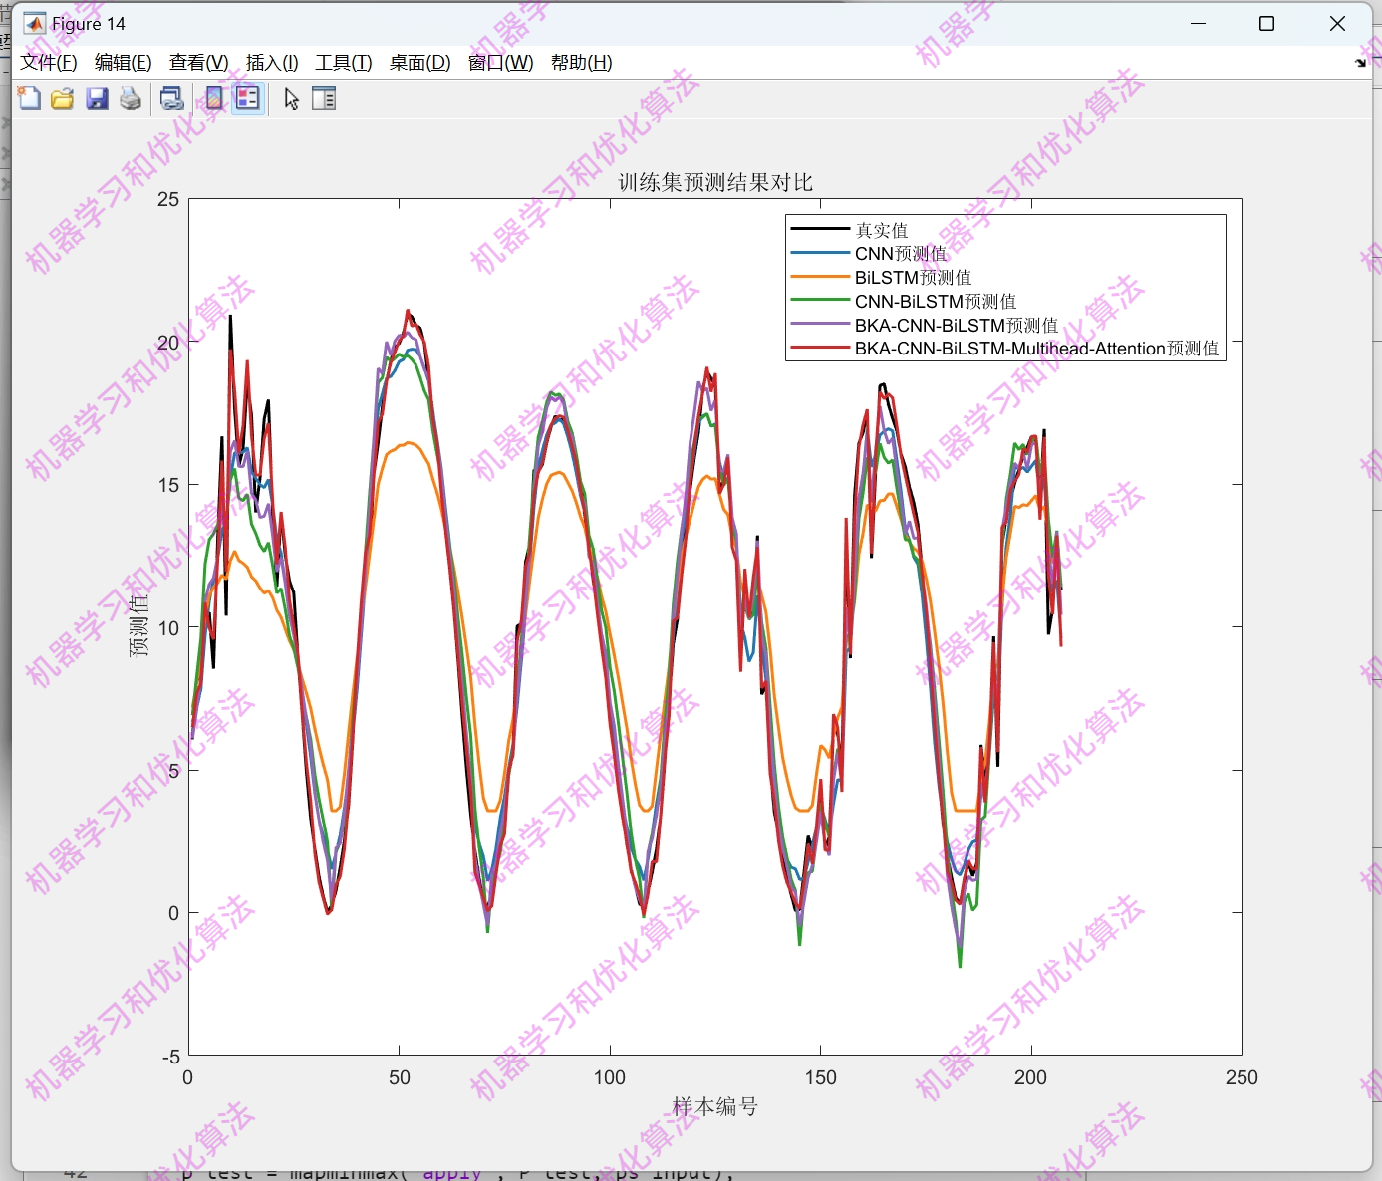Open the Property Inspector toolbar icon
1382x1181 pixels.
[x=324, y=98]
